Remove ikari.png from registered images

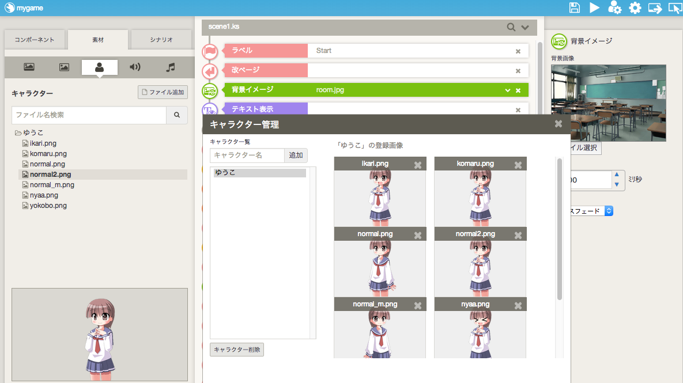pyautogui.click(x=418, y=165)
